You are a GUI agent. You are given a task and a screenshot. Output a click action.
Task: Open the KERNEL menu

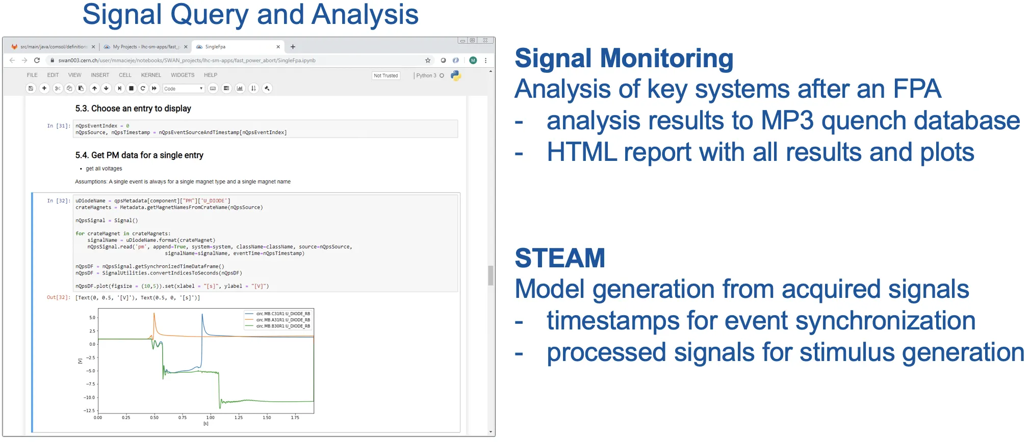[x=151, y=75]
